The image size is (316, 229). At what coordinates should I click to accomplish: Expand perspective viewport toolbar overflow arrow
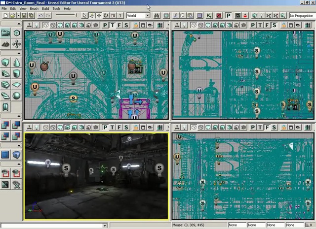click(168, 127)
